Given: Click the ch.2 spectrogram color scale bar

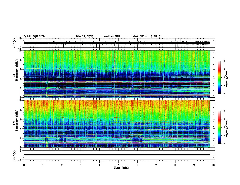Looking at the screenshot, I should [219, 127].
